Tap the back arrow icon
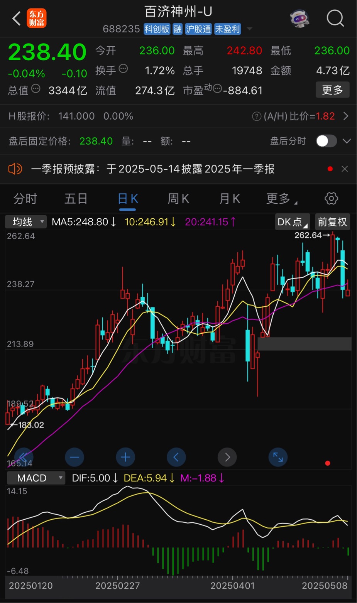Viewport: 357px width, 603px height. click(16, 18)
